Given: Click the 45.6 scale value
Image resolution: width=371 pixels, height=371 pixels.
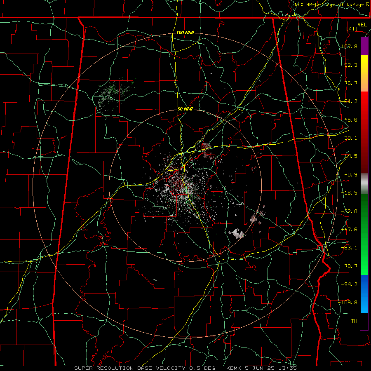Looking at the screenshot, I should coord(351,120).
